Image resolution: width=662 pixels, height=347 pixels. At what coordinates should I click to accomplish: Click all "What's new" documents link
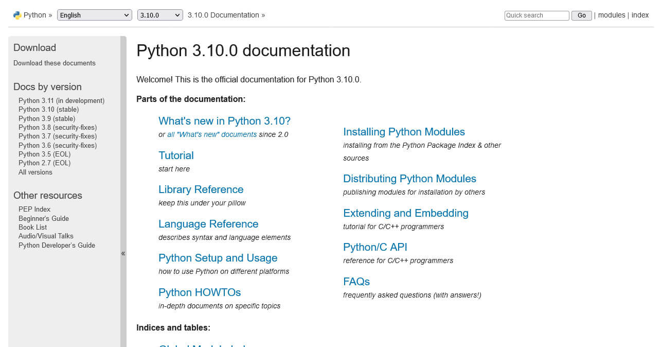coord(212,134)
